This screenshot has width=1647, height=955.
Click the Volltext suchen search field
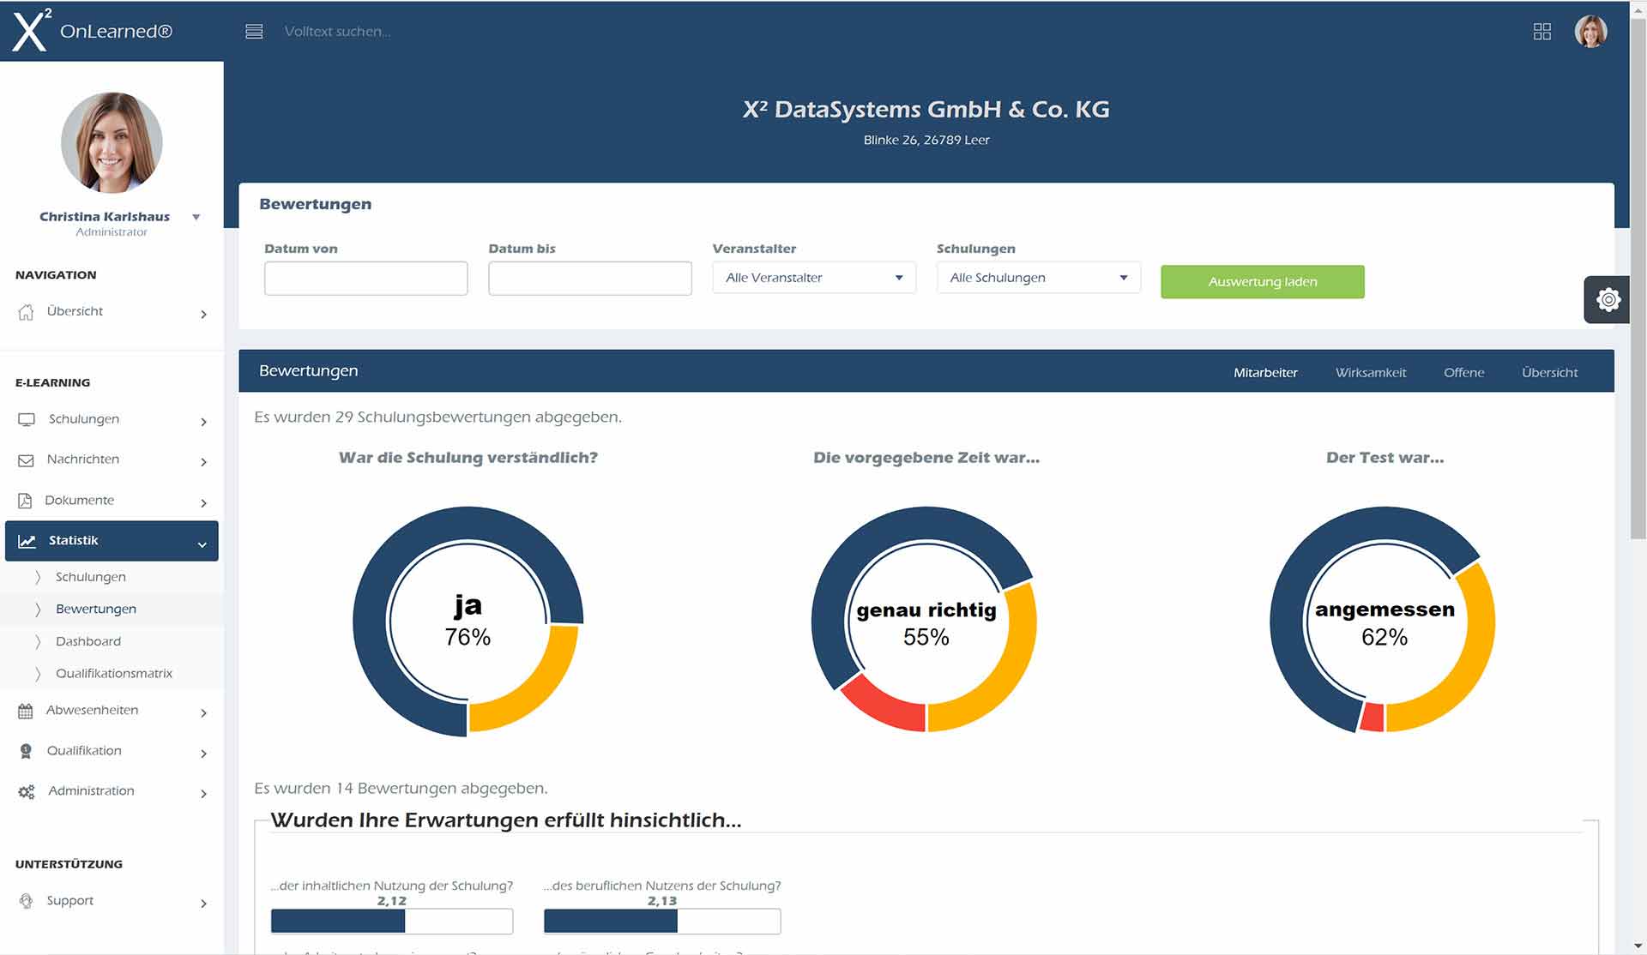point(337,32)
